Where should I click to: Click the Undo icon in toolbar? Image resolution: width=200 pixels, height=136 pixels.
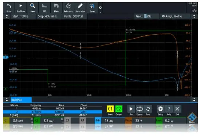[x=9, y=8]
